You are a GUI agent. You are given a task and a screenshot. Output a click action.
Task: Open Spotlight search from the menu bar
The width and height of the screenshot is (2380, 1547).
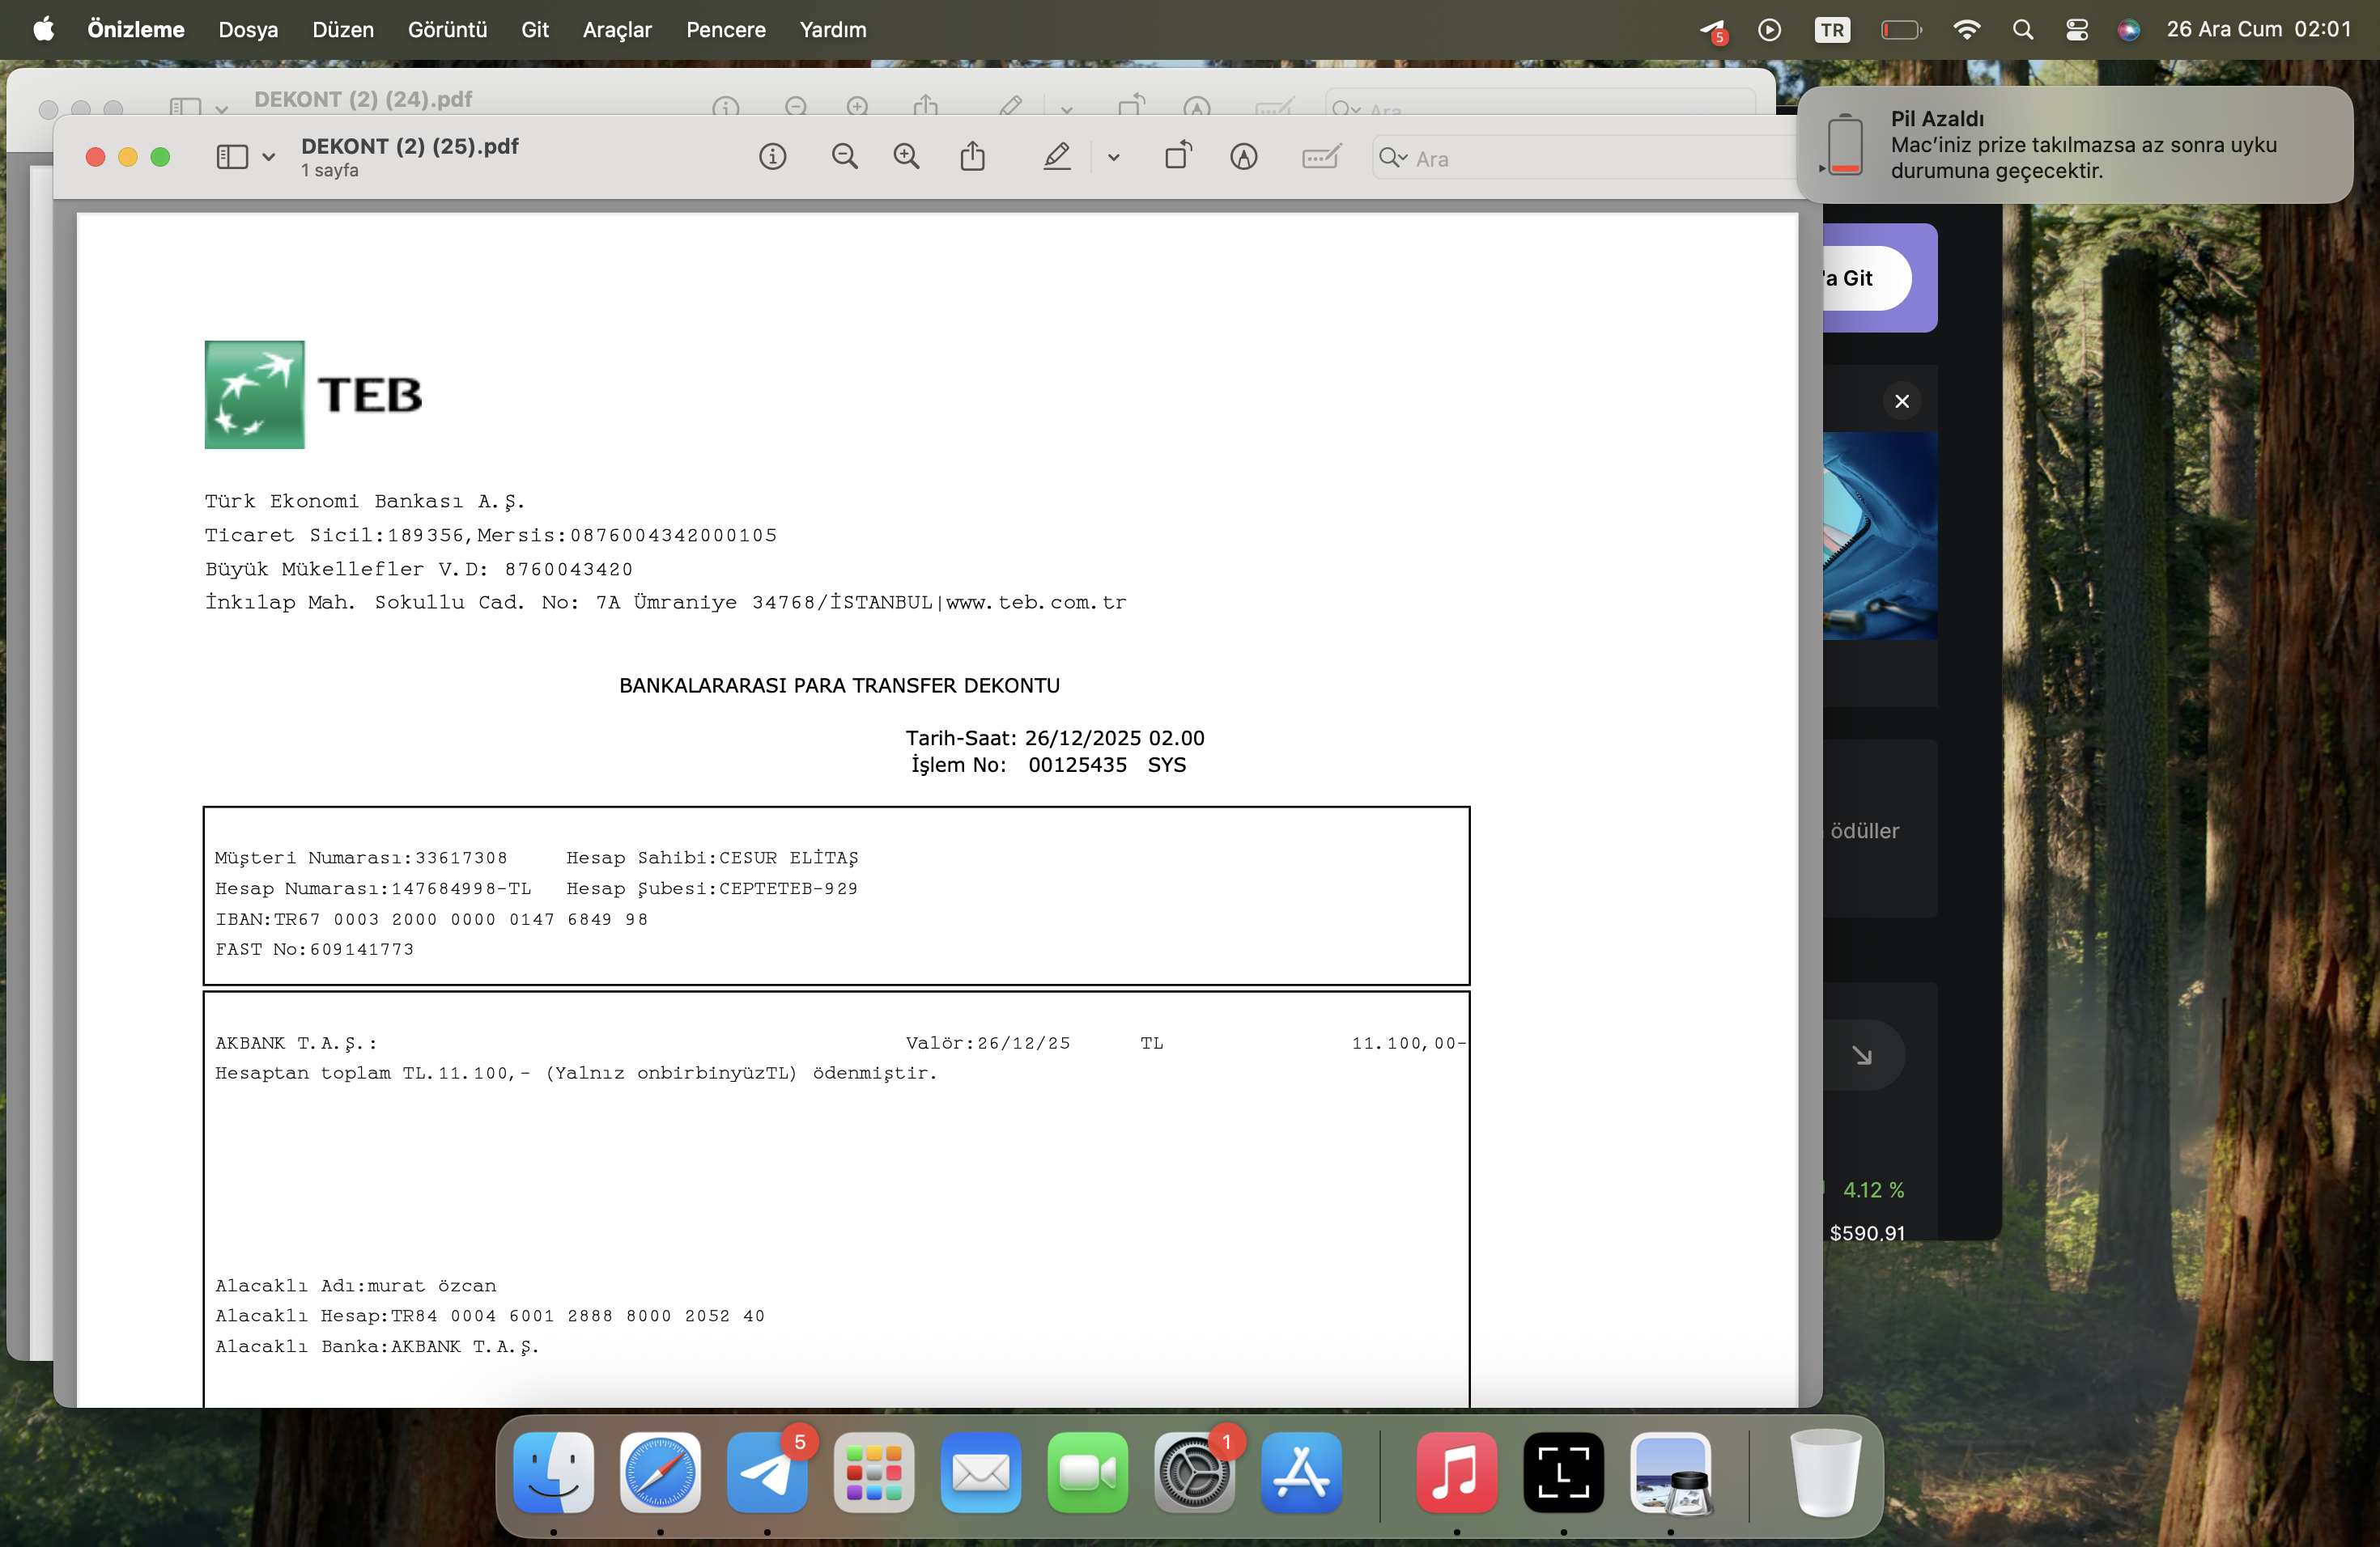[x=2022, y=30]
